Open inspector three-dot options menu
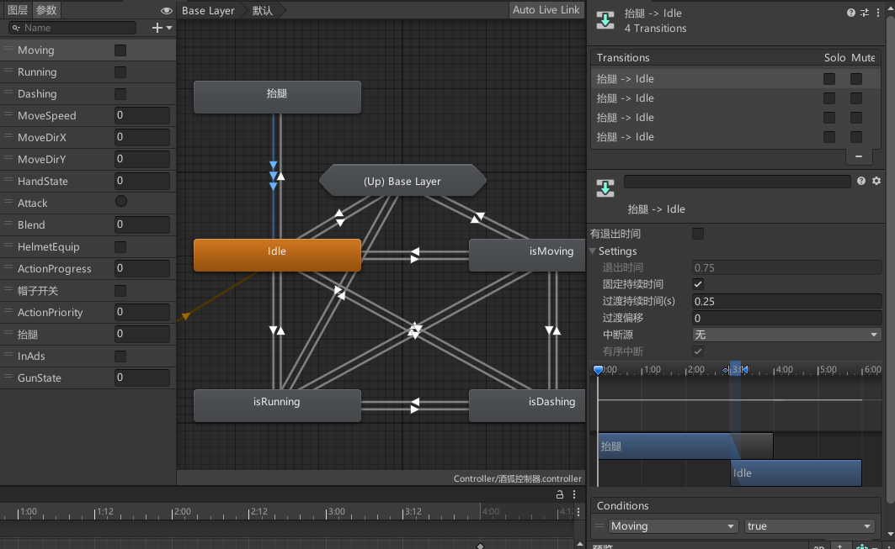 pyautogui.click(x=877, y=13)
